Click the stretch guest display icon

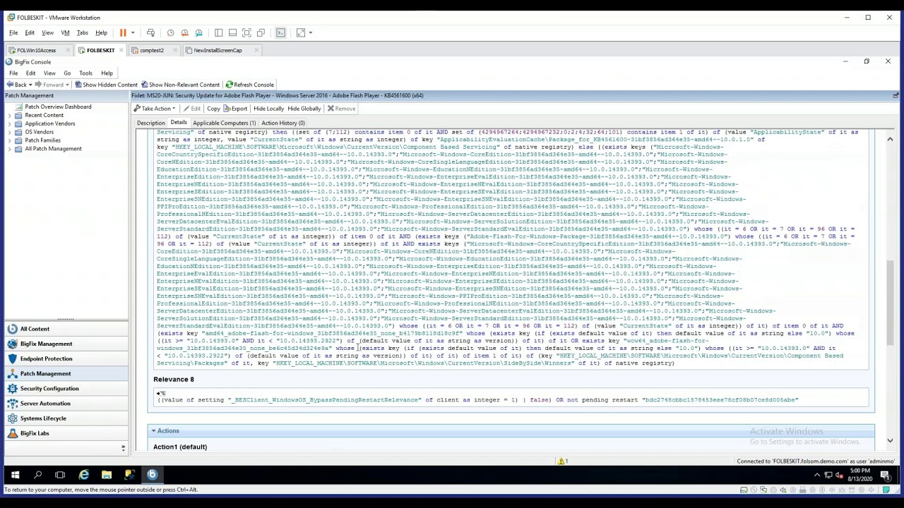pyautogui.click(x=300, y=32)
